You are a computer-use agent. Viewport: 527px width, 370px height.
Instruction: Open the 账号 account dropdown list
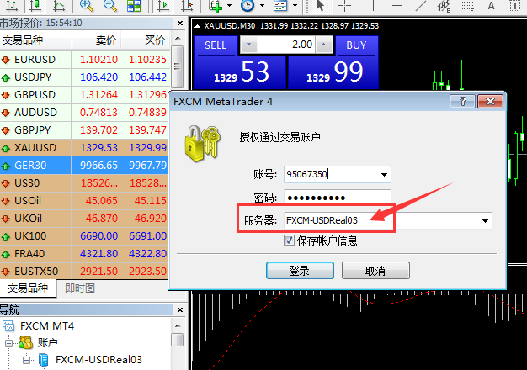(x=384, y=175)
